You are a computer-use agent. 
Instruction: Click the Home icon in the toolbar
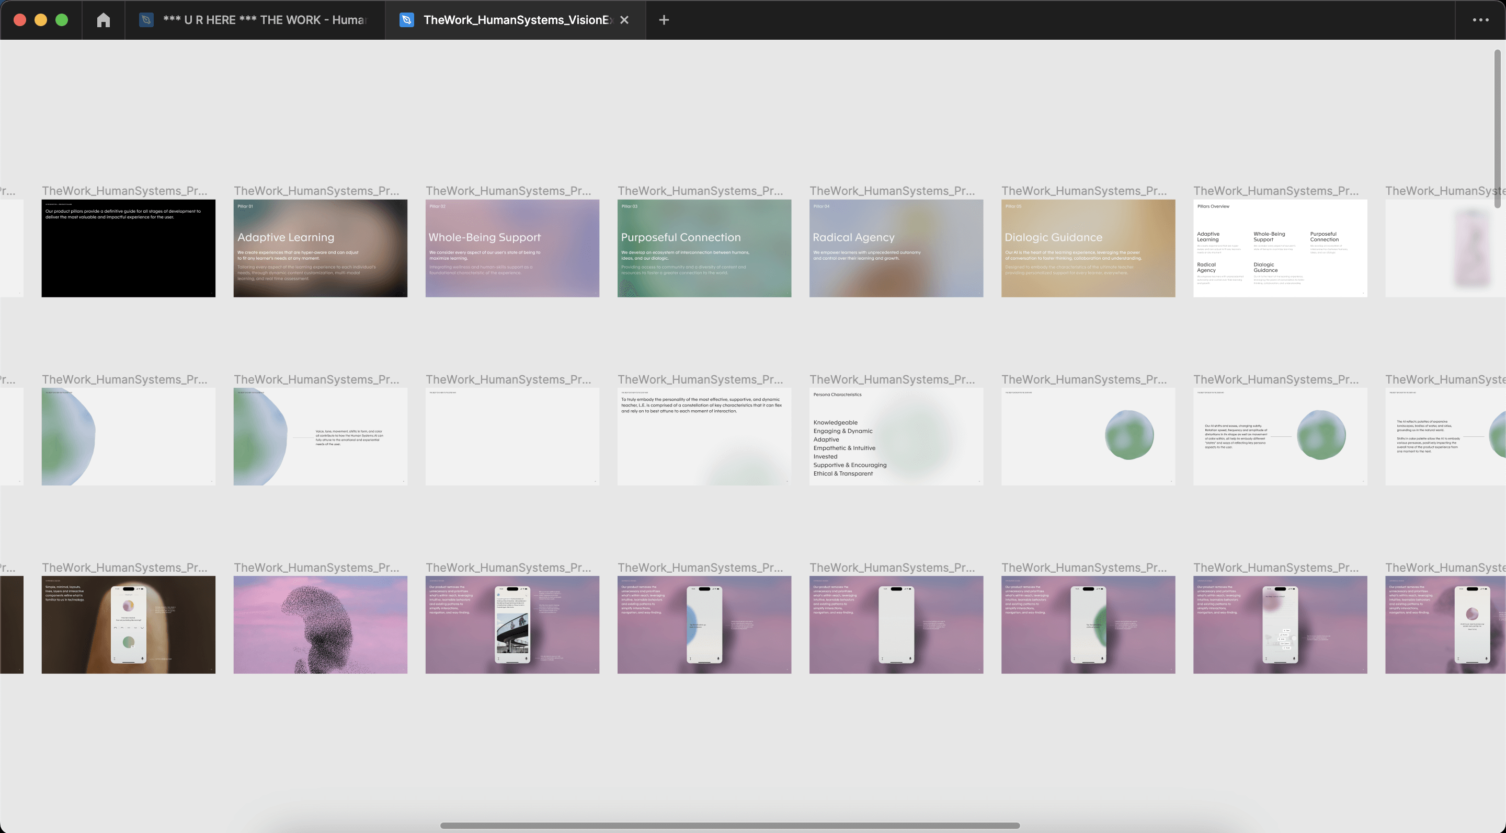pos(104,19)
